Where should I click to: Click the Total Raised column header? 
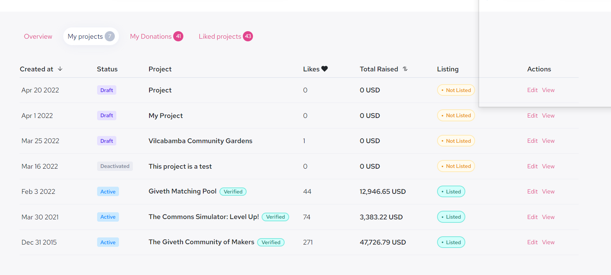click(379, 69)
